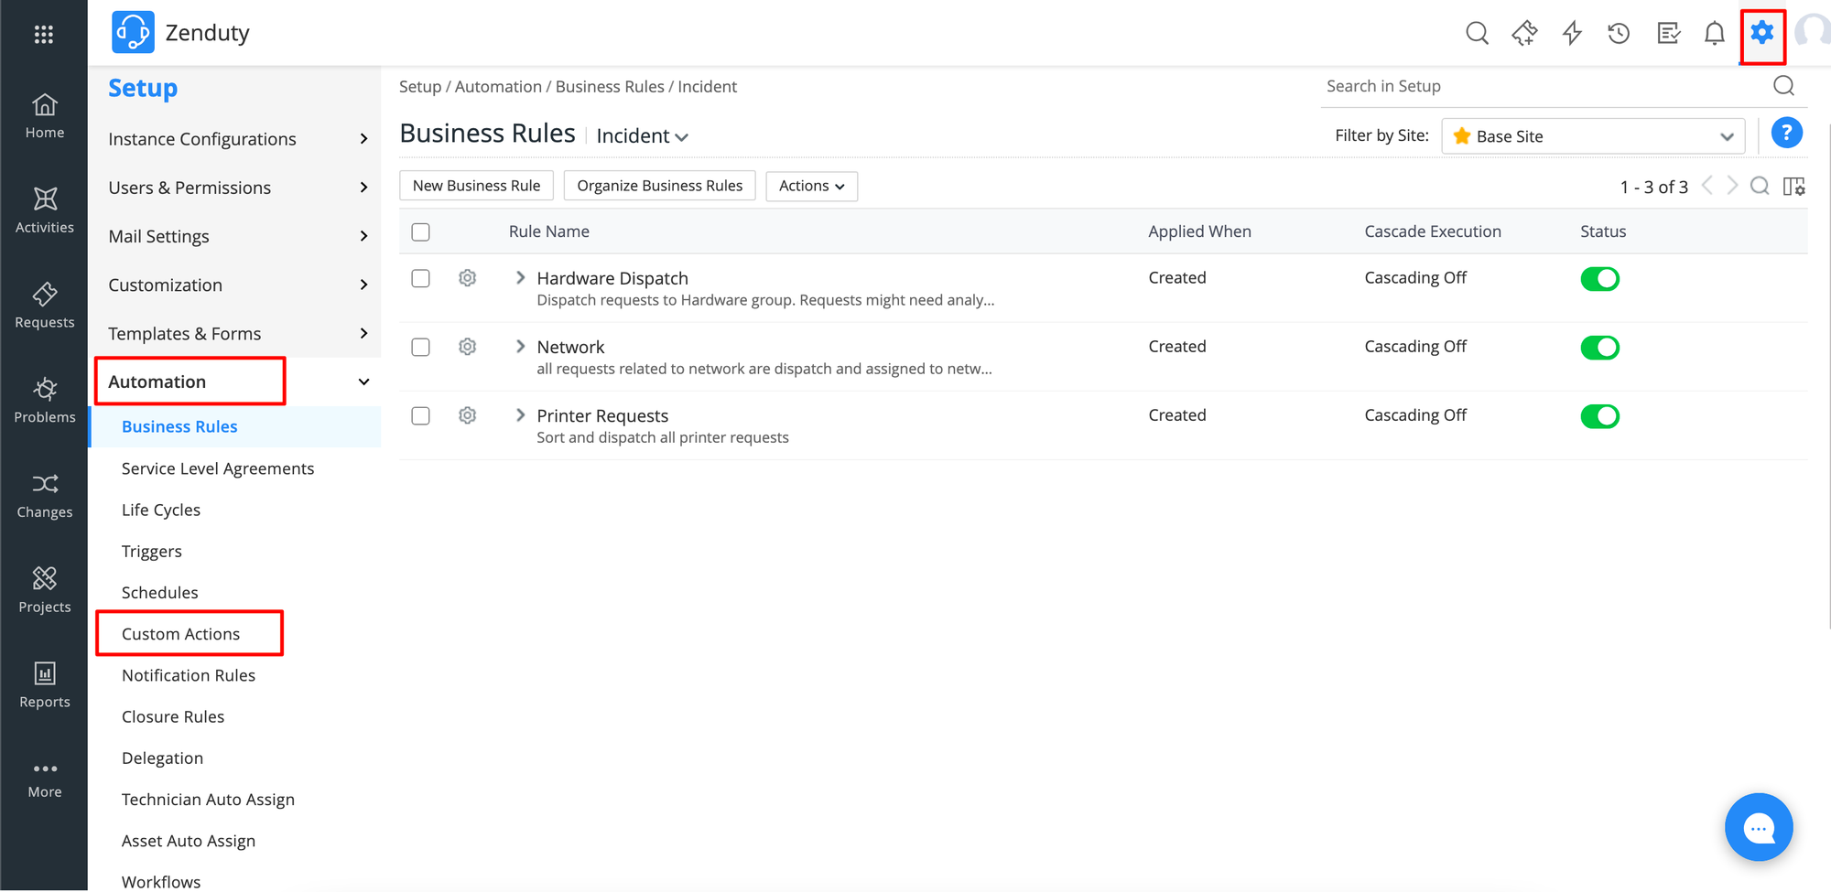This screenshot has width=1831, height=892.
Task: Open the tasks checklist icon in header
Action: click(1668, 34)
